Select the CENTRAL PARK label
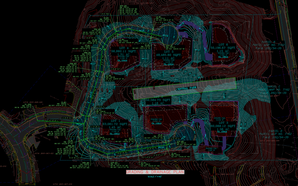Screen dimensions: 298x186 (186, 88)
